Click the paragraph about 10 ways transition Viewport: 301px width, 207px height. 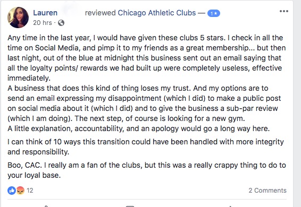pos(146,147)
